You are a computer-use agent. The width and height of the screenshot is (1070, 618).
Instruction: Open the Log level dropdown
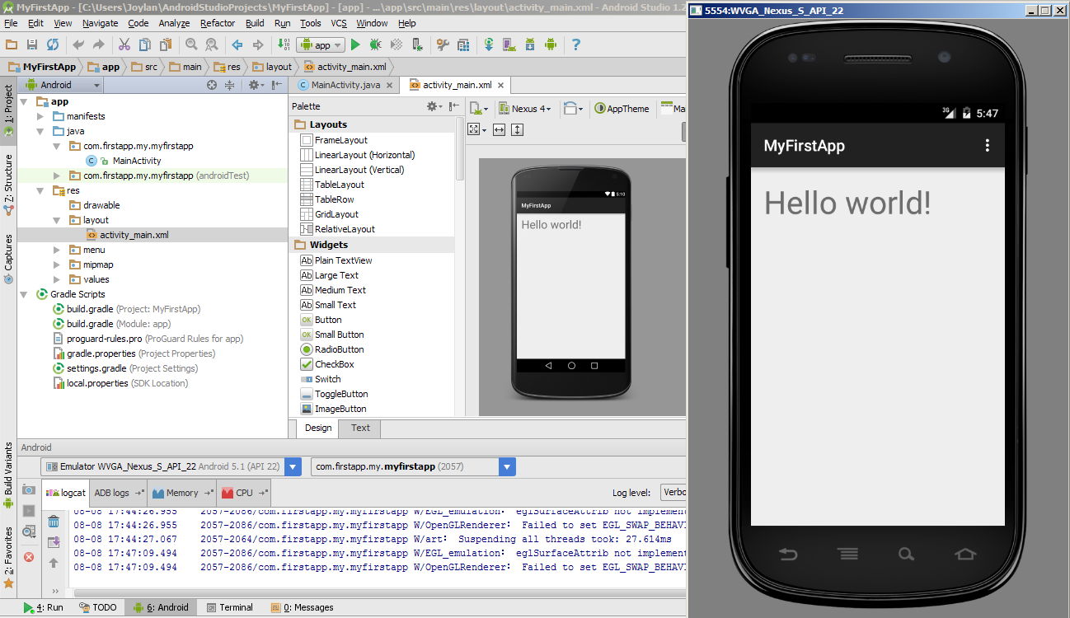[x=674, y=493]
